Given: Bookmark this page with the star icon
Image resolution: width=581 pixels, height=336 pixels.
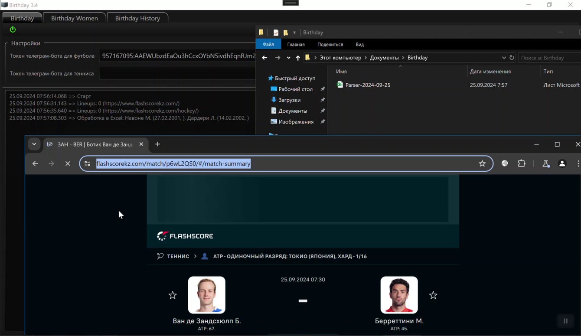Looking at the screenshot, I should (x=482, y=163).
